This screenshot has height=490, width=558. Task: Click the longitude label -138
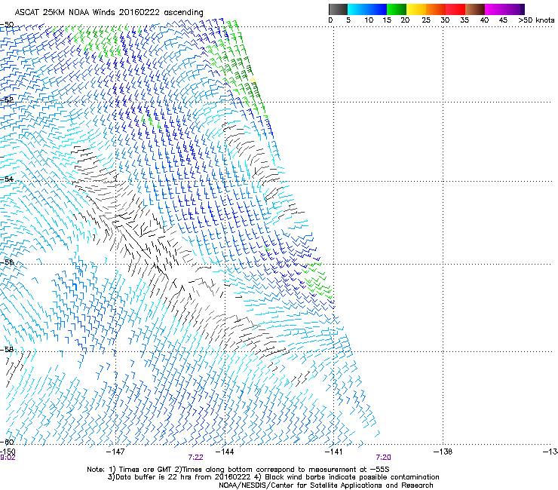[x=443, y=452]
